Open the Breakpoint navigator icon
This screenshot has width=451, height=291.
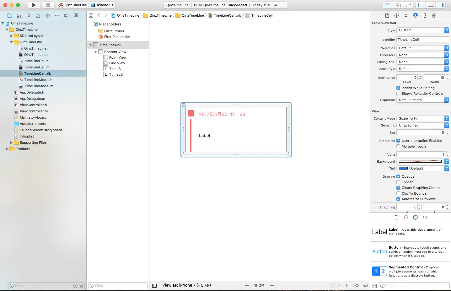66,15
